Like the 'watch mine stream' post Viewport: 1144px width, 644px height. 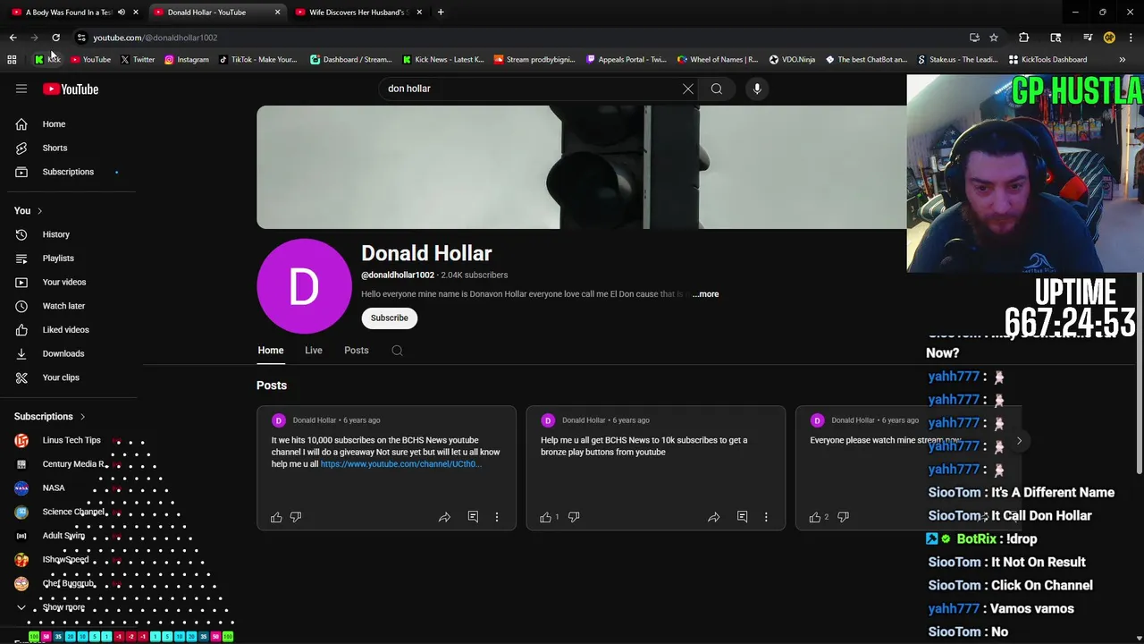(814, 517)
